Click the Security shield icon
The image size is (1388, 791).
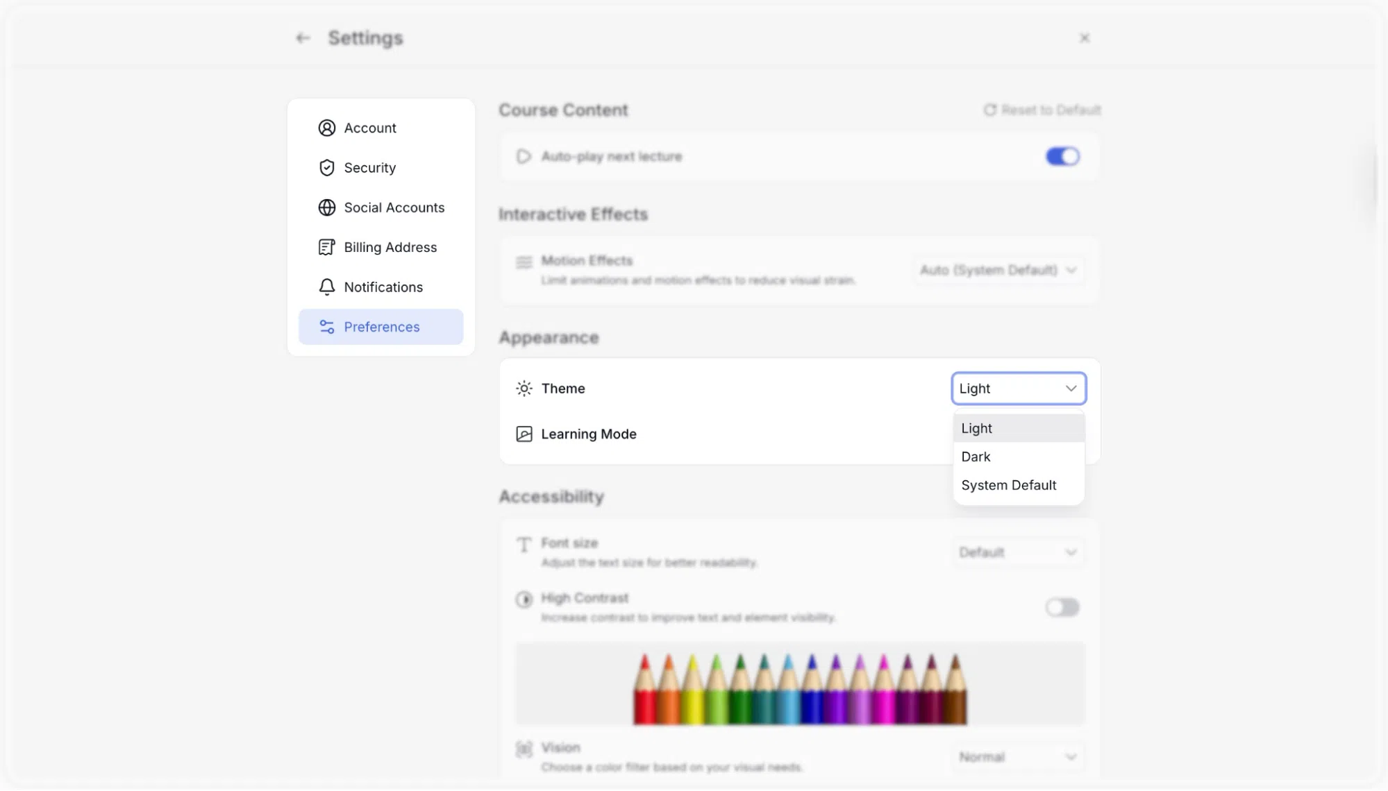326,168
